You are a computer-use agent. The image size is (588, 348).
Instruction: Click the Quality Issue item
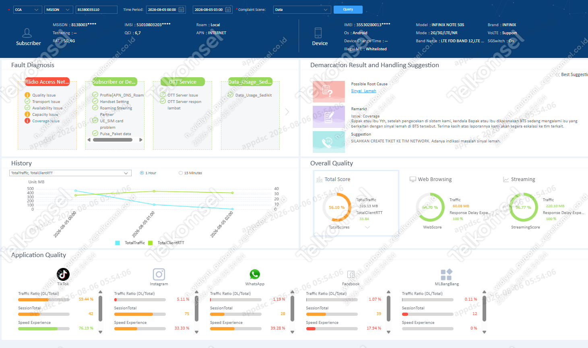coord(44,95)
